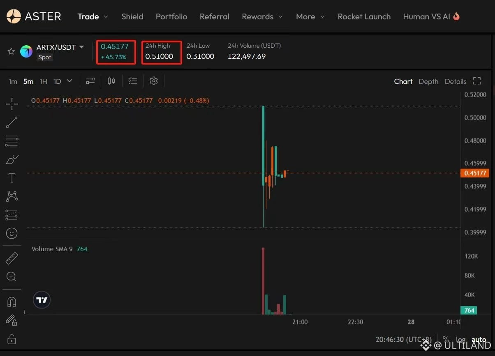Open the Portfolio menu item
495x356 pixels.
[171, 16]
